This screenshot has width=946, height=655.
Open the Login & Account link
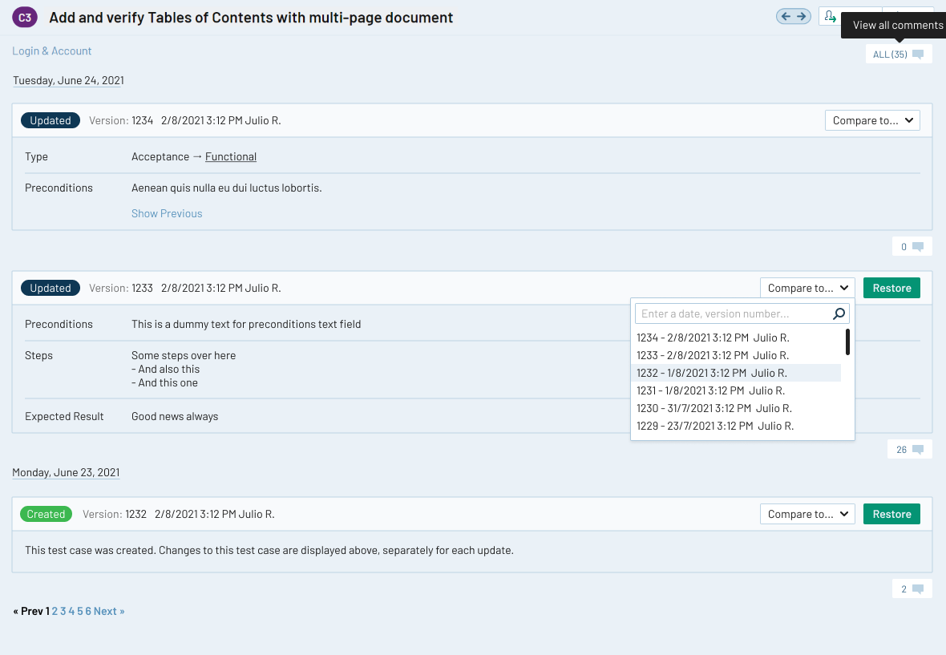pos(52,51)
